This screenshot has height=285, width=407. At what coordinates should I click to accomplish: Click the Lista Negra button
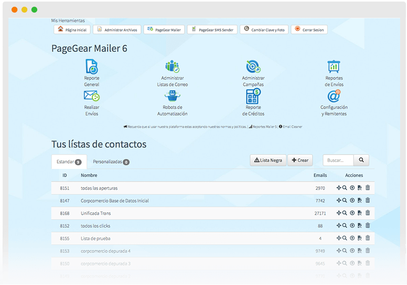(268, 160)
